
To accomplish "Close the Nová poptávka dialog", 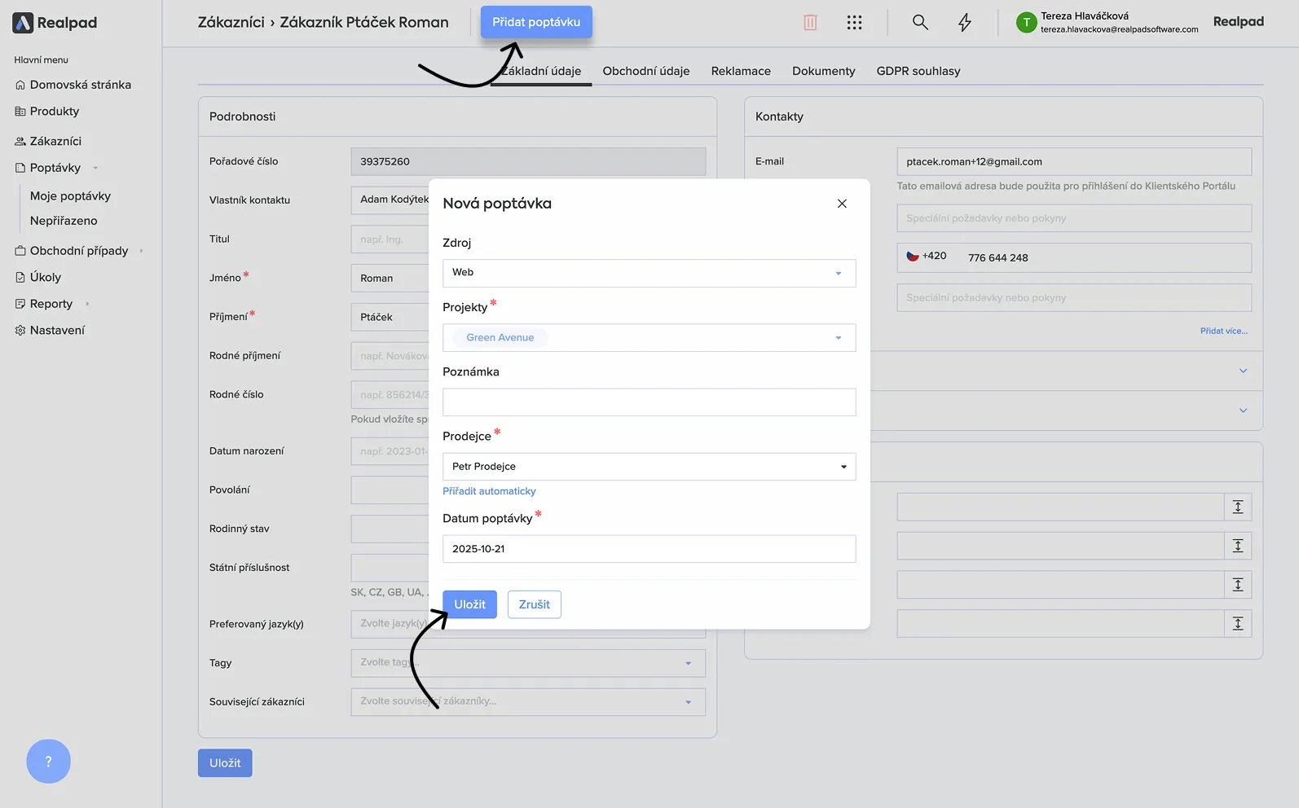I will (x=842, y=204).
